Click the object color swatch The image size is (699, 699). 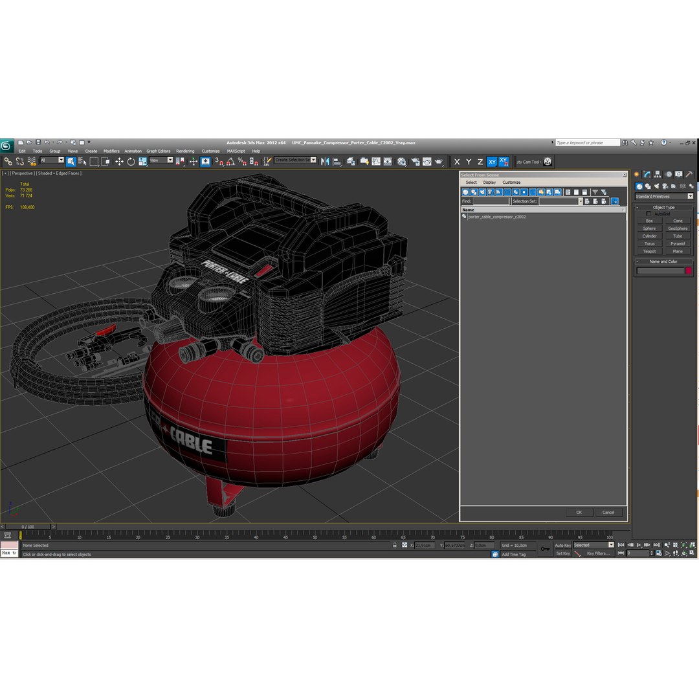click(x=688, y=271)
